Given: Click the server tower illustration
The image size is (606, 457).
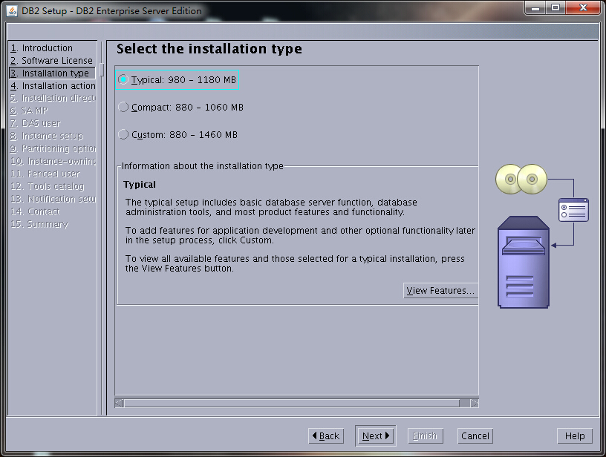Looking at the screenshot, I should coord(524,262).
